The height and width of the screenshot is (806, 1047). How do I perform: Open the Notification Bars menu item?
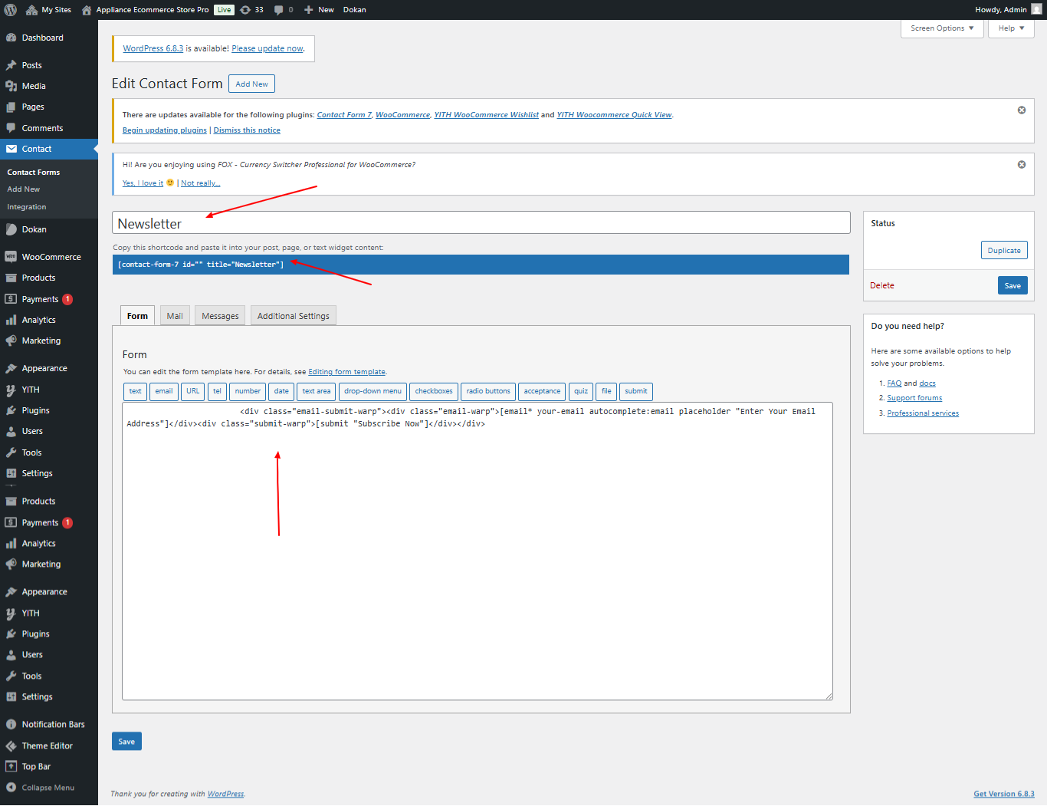[x=53, y=725]
